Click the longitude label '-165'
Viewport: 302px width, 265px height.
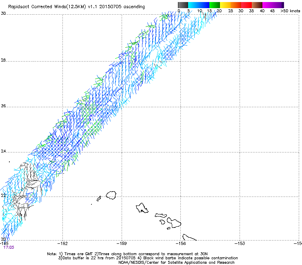4,243
